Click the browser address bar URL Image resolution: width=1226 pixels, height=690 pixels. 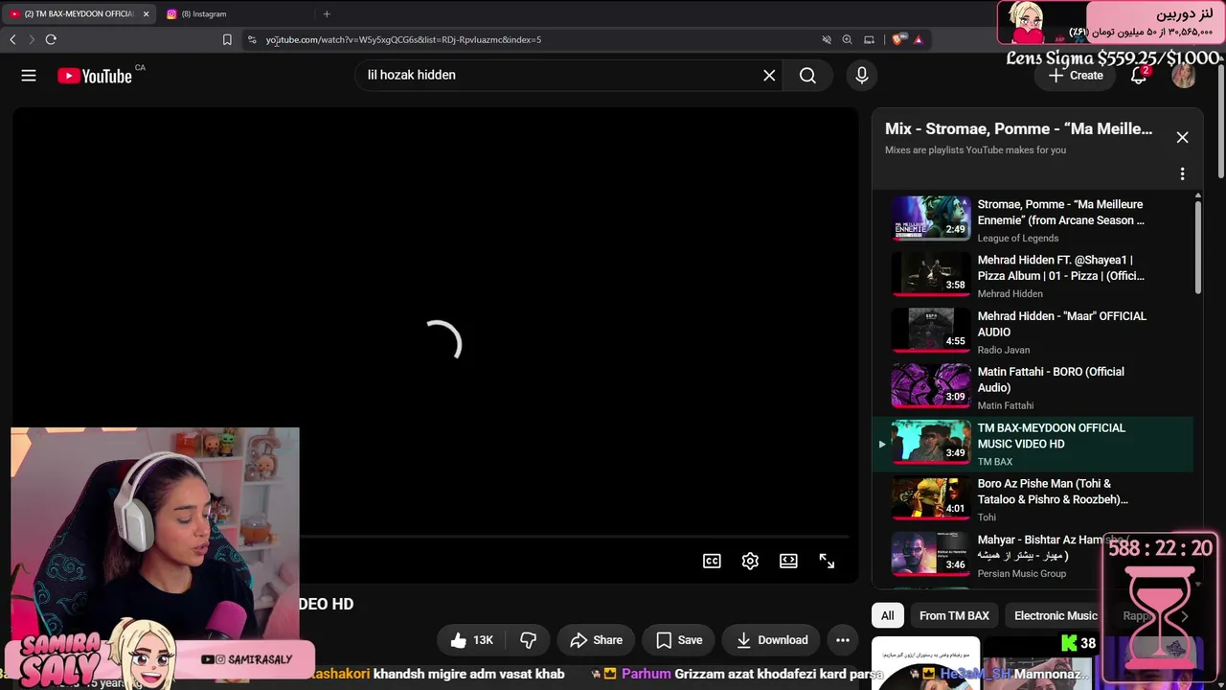coord(403,39)
